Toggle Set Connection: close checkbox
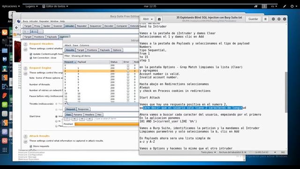 31,58
